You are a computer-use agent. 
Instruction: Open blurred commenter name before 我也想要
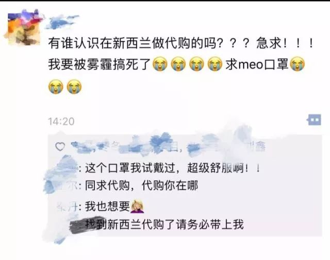coord(69,206)
